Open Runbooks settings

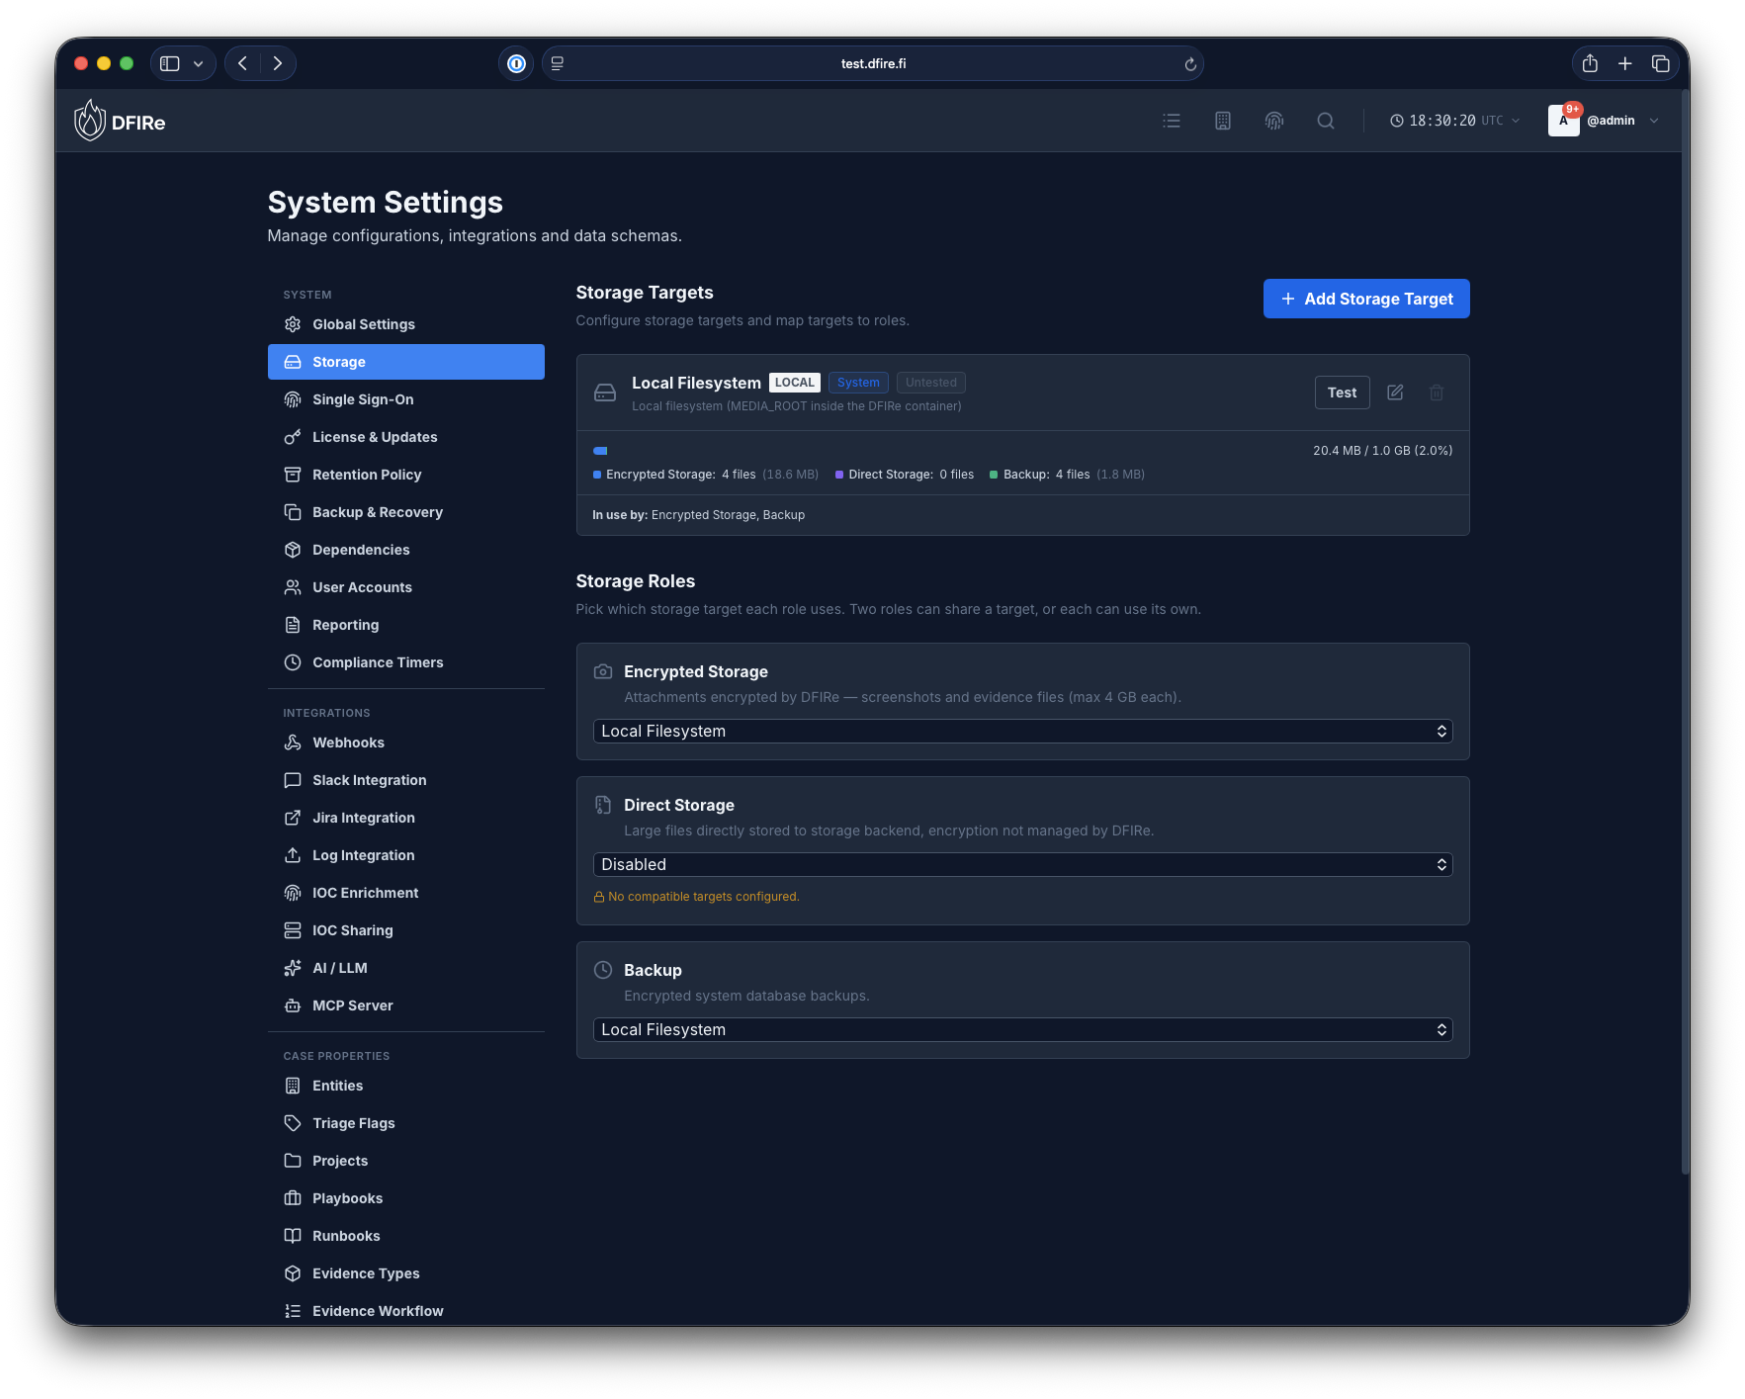coord(405,1236)
